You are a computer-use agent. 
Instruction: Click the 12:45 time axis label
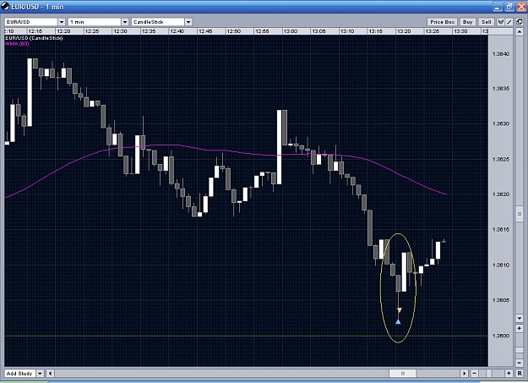click(x=205, y=31)
